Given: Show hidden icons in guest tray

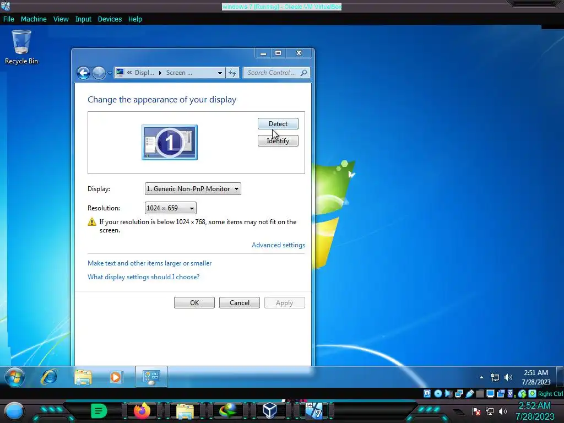Looking at the screenshot, I should click(481, 377).
